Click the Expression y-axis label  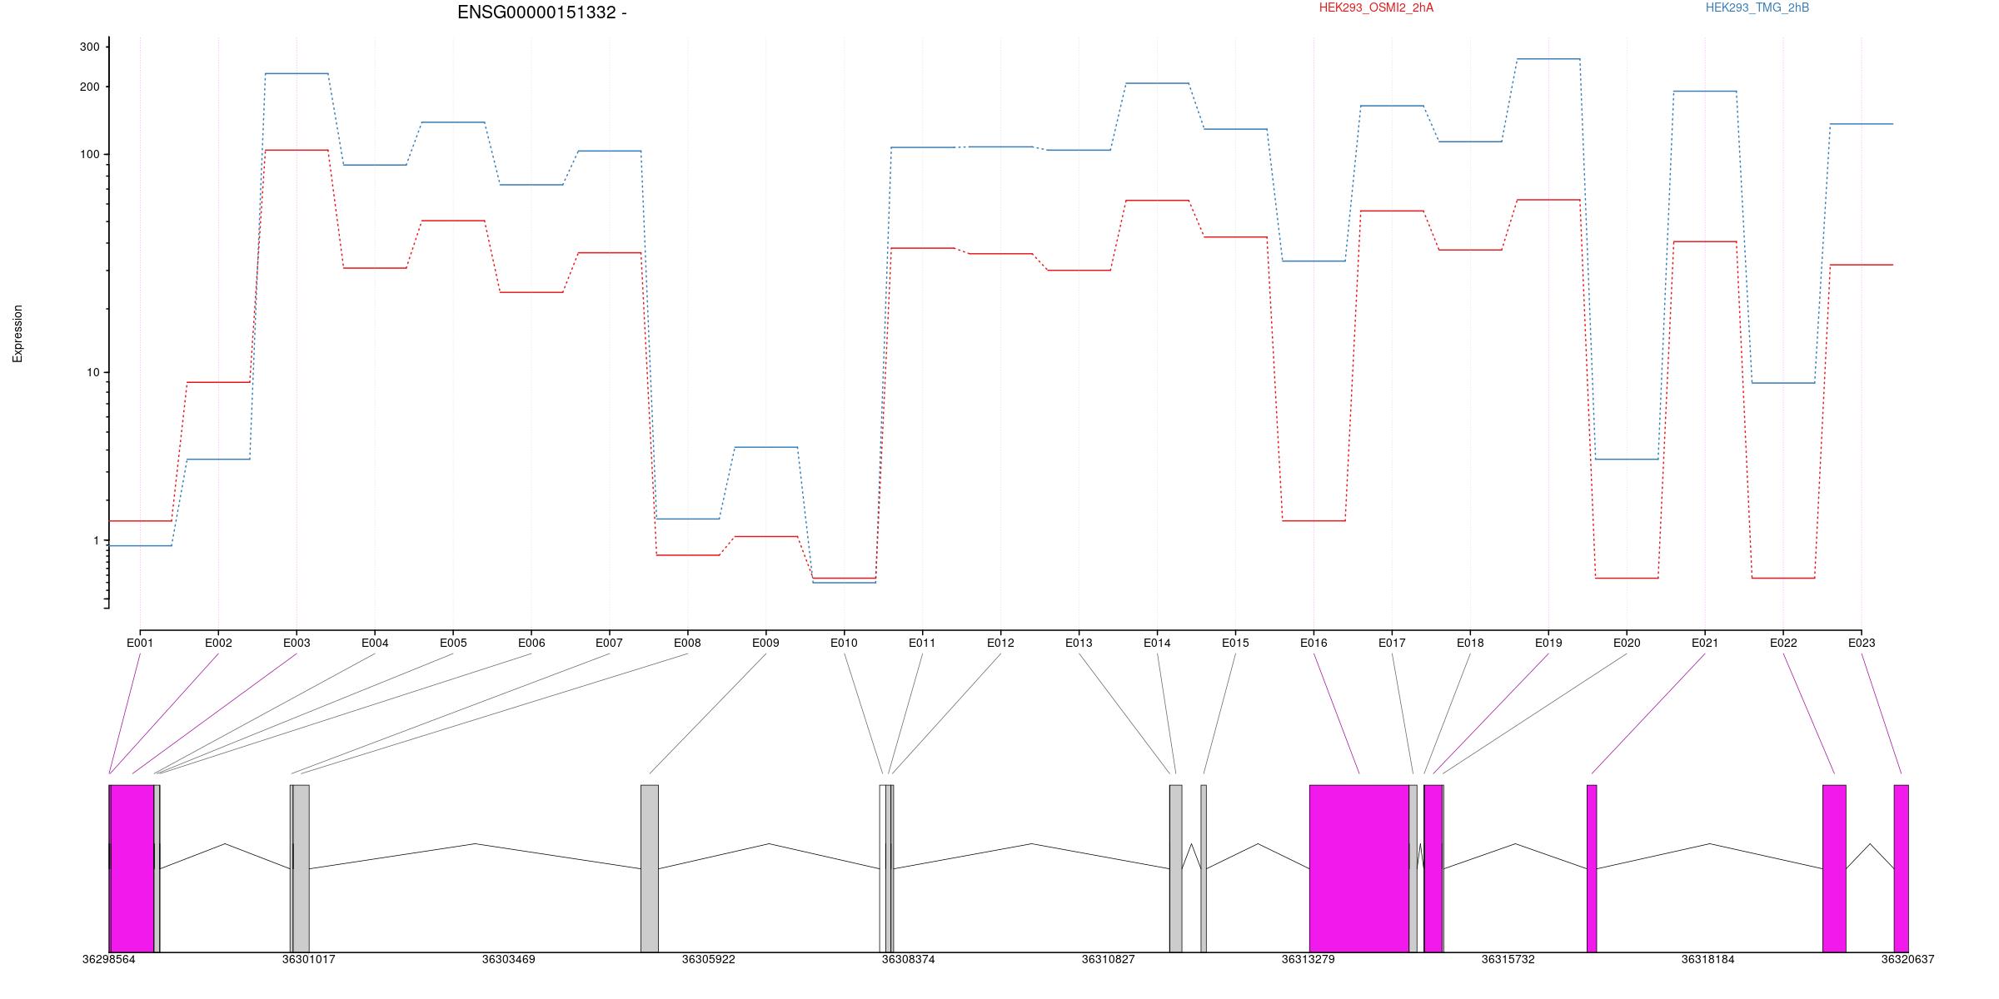coord(17,334)
